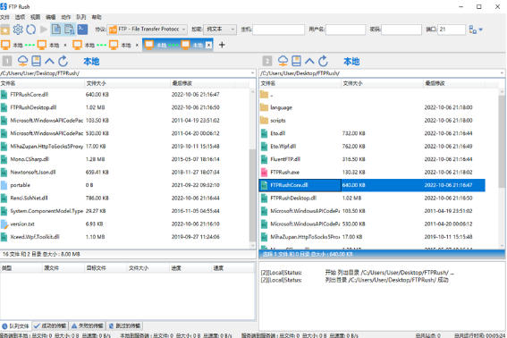The image size is (507, 338).
Task: Open left pane bookmarks book icon
Action: pos(36,61)
